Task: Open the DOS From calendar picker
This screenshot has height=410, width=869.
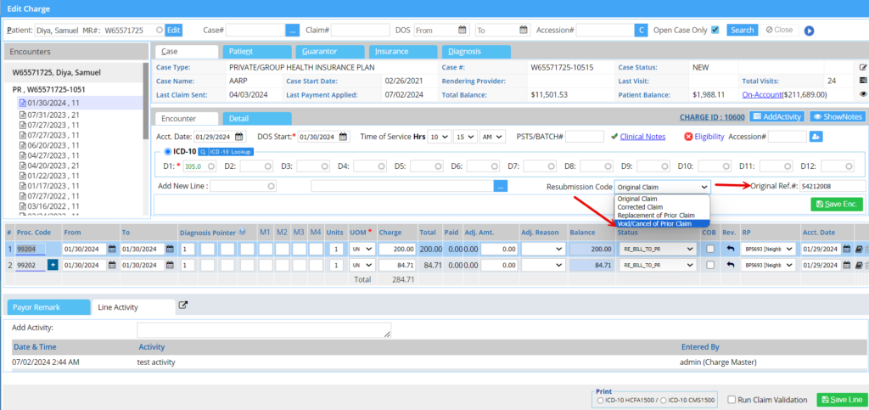Action: click(463, 30)
